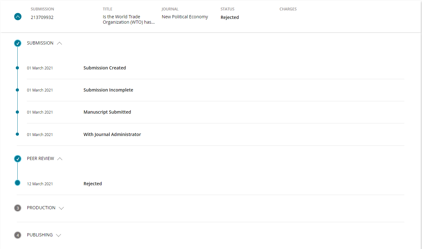The height and width of the screenshot is (249, 422).
Task: Click the STATUS column header
Action: [x=227, y=9]
